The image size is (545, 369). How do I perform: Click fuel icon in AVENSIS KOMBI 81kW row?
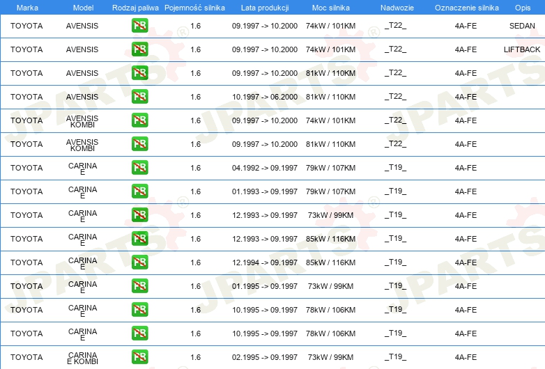(139, 143)
